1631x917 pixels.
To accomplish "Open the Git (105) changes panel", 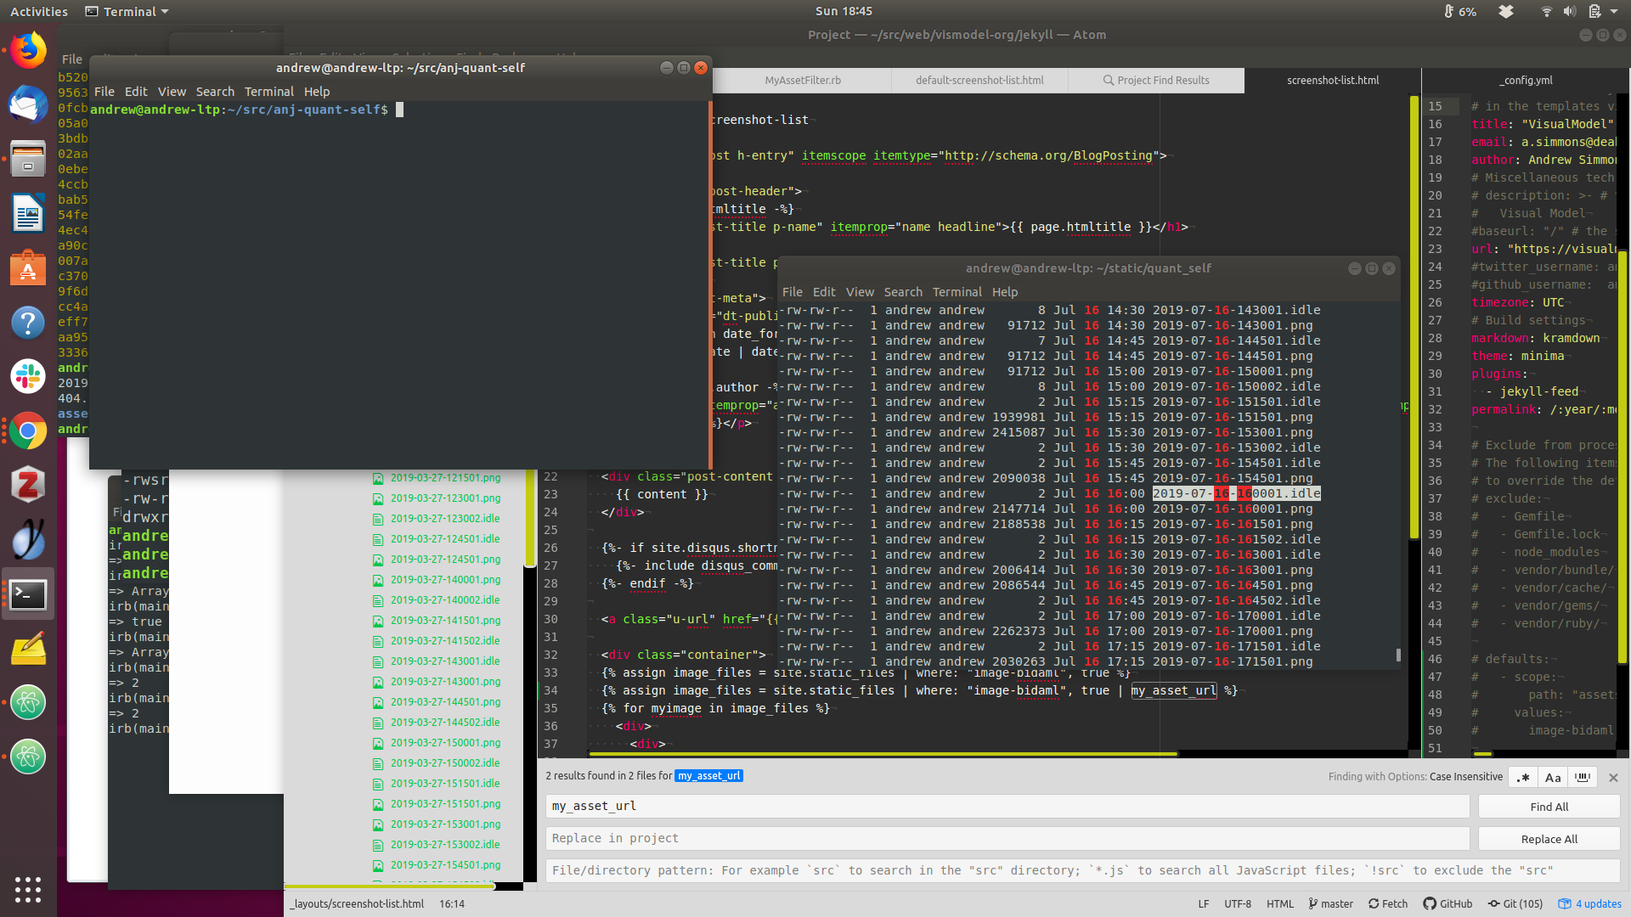I will [x=1515, y=903].
